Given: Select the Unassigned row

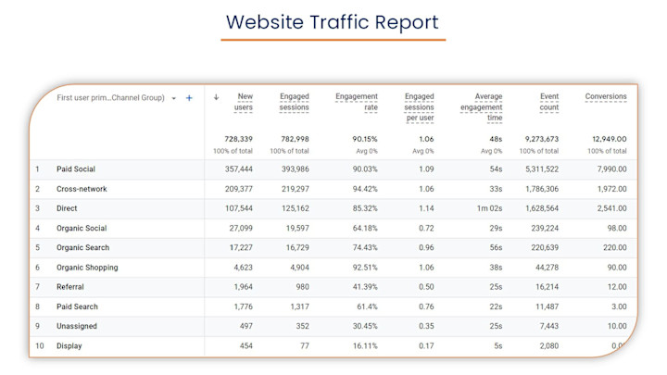Looking at the screenshot, I should [333, 326].
